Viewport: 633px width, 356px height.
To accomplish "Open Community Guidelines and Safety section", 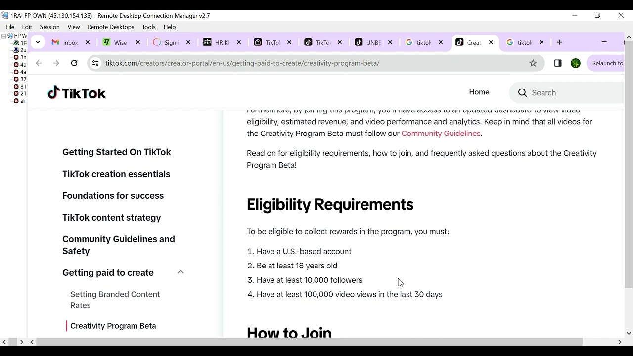I will point(119,245).
